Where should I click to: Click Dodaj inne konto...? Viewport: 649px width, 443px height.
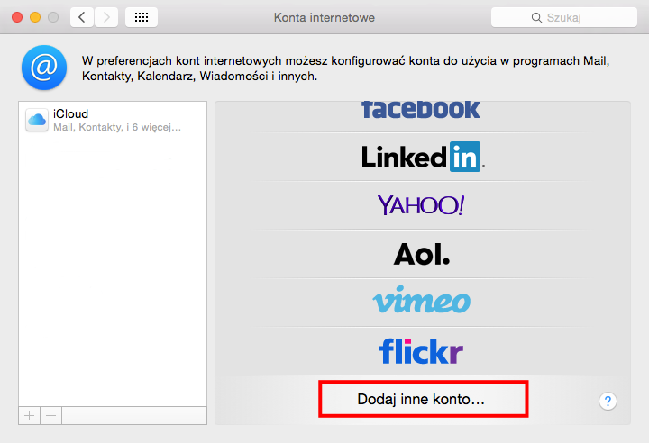[423, 399]
